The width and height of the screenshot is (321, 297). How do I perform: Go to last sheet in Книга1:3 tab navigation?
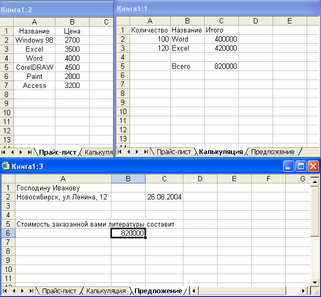(x=31, y=291)
